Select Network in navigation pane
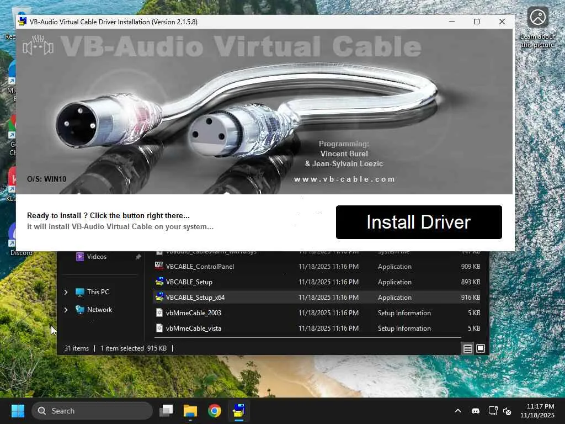Image resolution: width=565 pixels, height=424 pixels. [99, 310]
